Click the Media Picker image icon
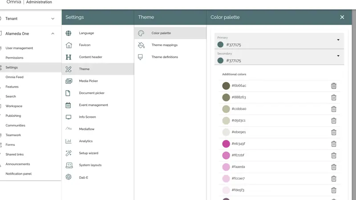The height and width of the screenshot is (200, 356). 69,81
